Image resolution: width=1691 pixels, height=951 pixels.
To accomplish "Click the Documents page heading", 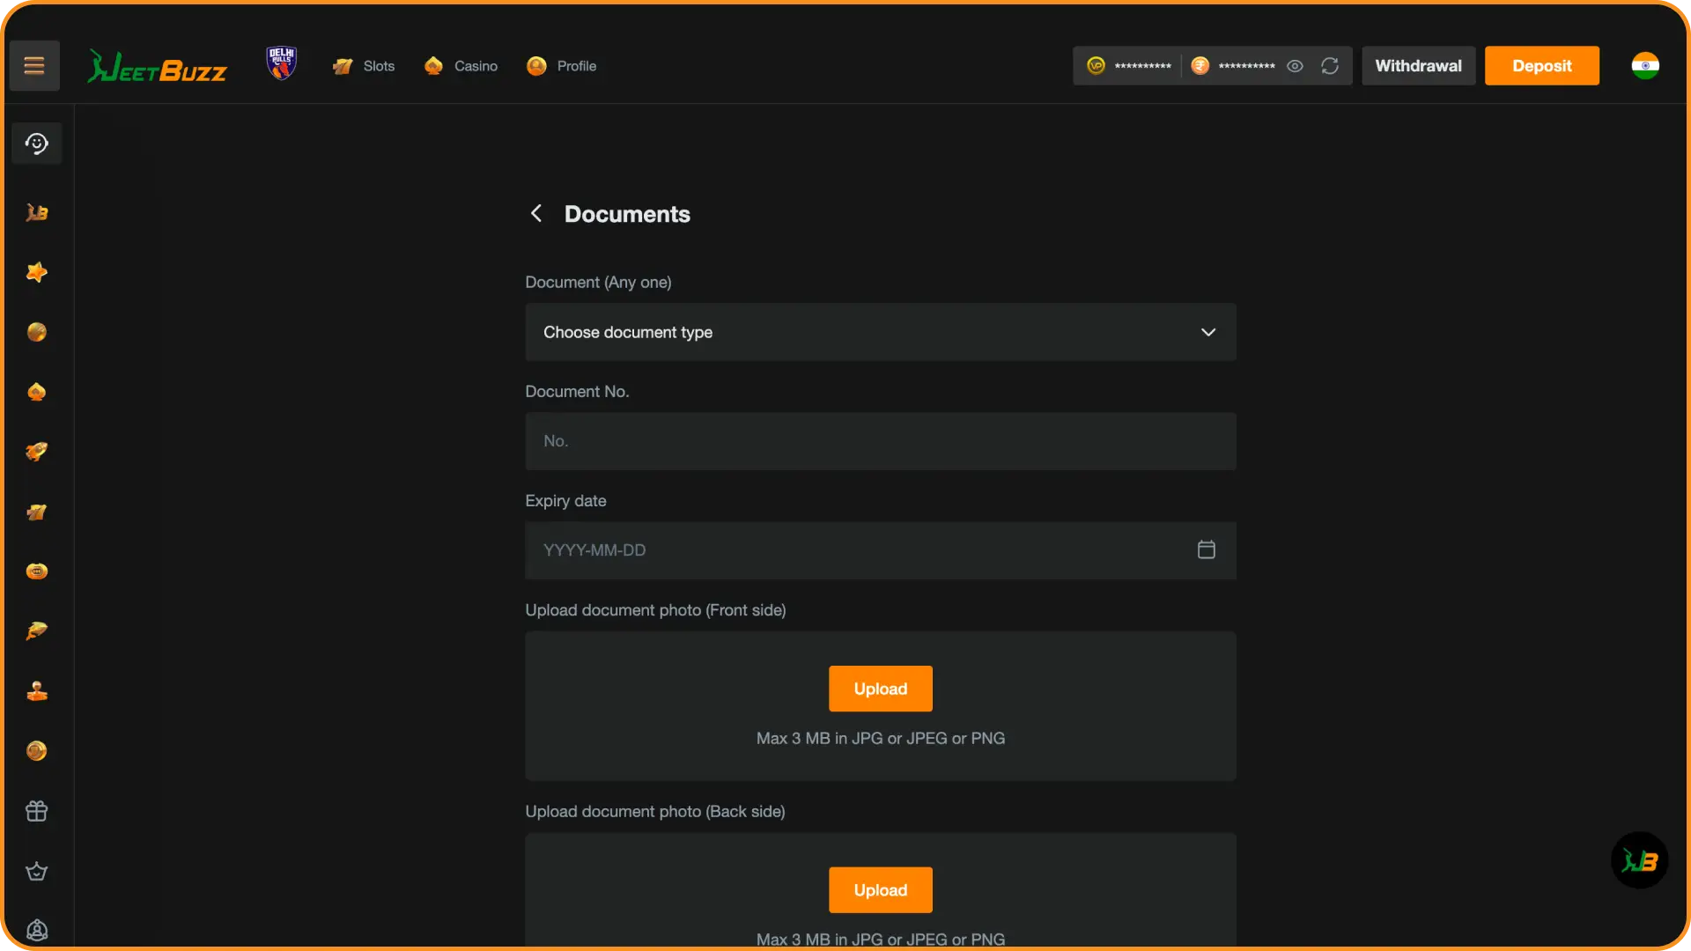I will click(x=627, y=214).
